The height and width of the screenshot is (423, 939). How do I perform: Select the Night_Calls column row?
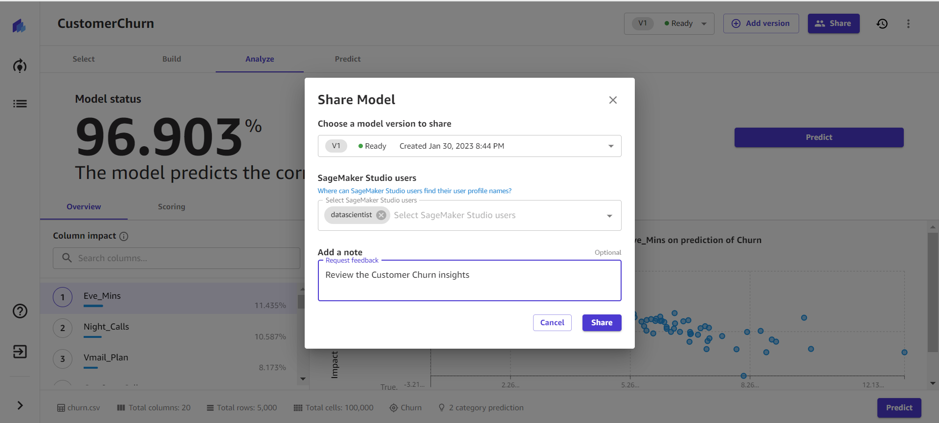pos(169,329)
